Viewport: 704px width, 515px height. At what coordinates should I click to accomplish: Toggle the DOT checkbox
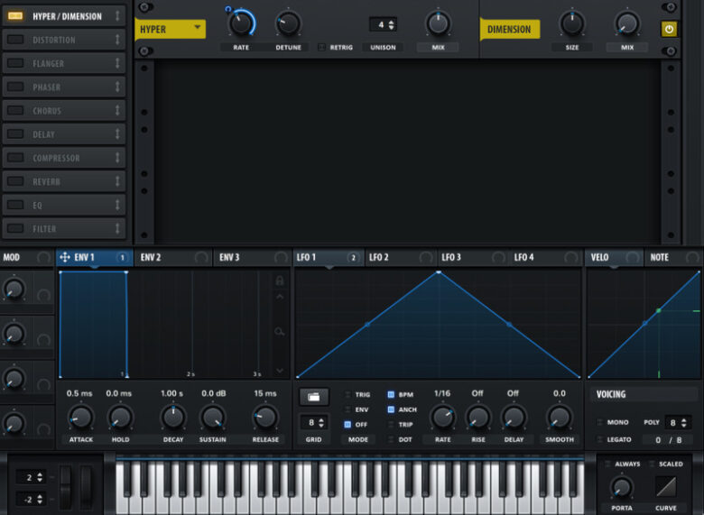(x=391, y=439)
